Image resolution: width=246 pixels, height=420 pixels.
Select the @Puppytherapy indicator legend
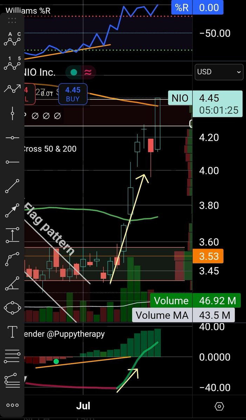pyautogui.click(x=64, y=334)
